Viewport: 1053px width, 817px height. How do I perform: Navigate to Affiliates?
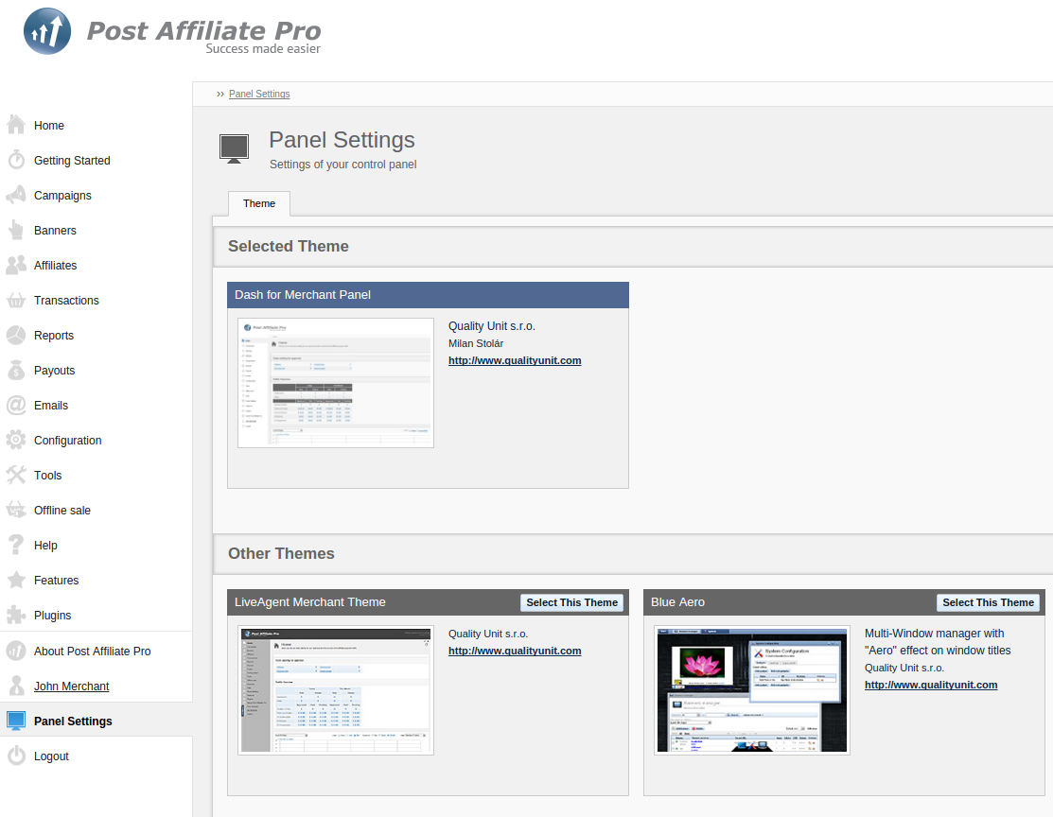(55, 265)
